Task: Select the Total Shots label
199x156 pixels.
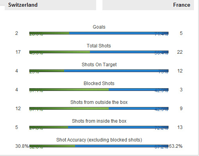Action: pos(99,46)
